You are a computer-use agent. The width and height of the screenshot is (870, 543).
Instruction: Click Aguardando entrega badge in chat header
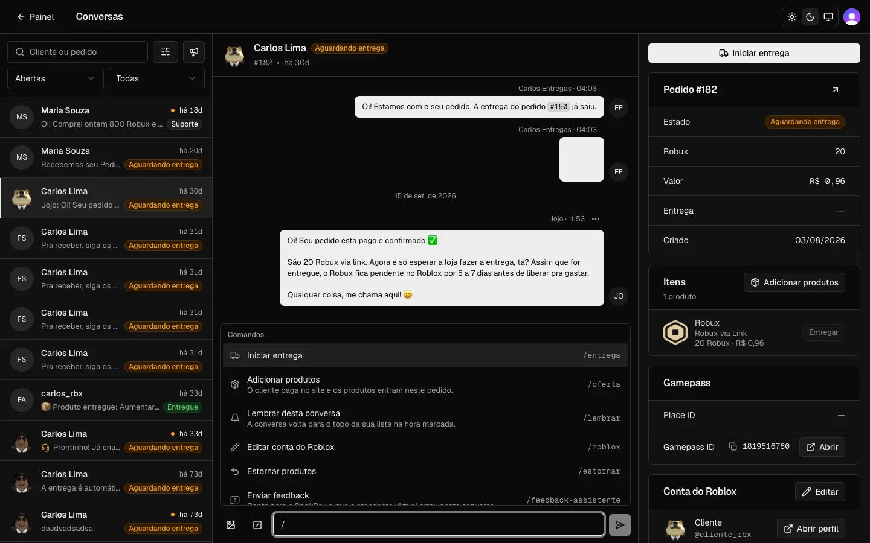350,48
